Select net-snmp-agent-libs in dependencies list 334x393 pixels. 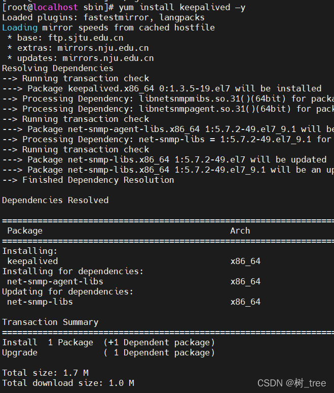point(55,281)
